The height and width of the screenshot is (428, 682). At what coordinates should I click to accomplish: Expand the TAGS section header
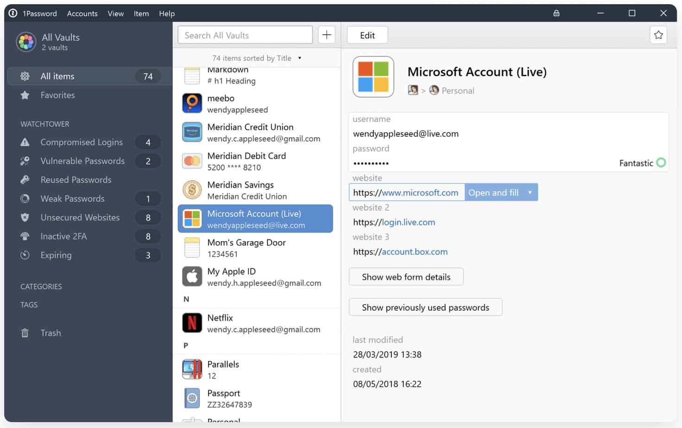click(x=29, y=305)
